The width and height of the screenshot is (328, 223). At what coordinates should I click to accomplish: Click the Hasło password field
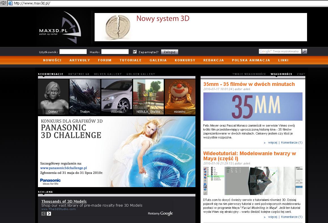(115, 51)
